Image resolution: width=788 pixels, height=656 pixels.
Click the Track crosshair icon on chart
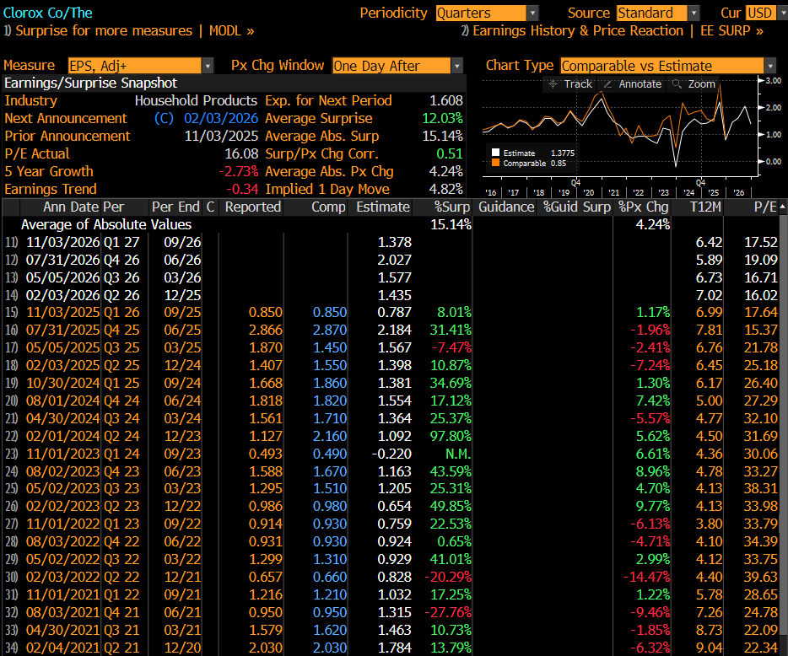553,83
